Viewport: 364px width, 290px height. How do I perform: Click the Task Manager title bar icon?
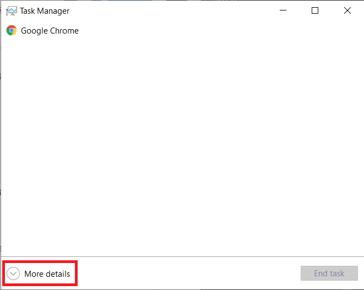coord(11,10)
